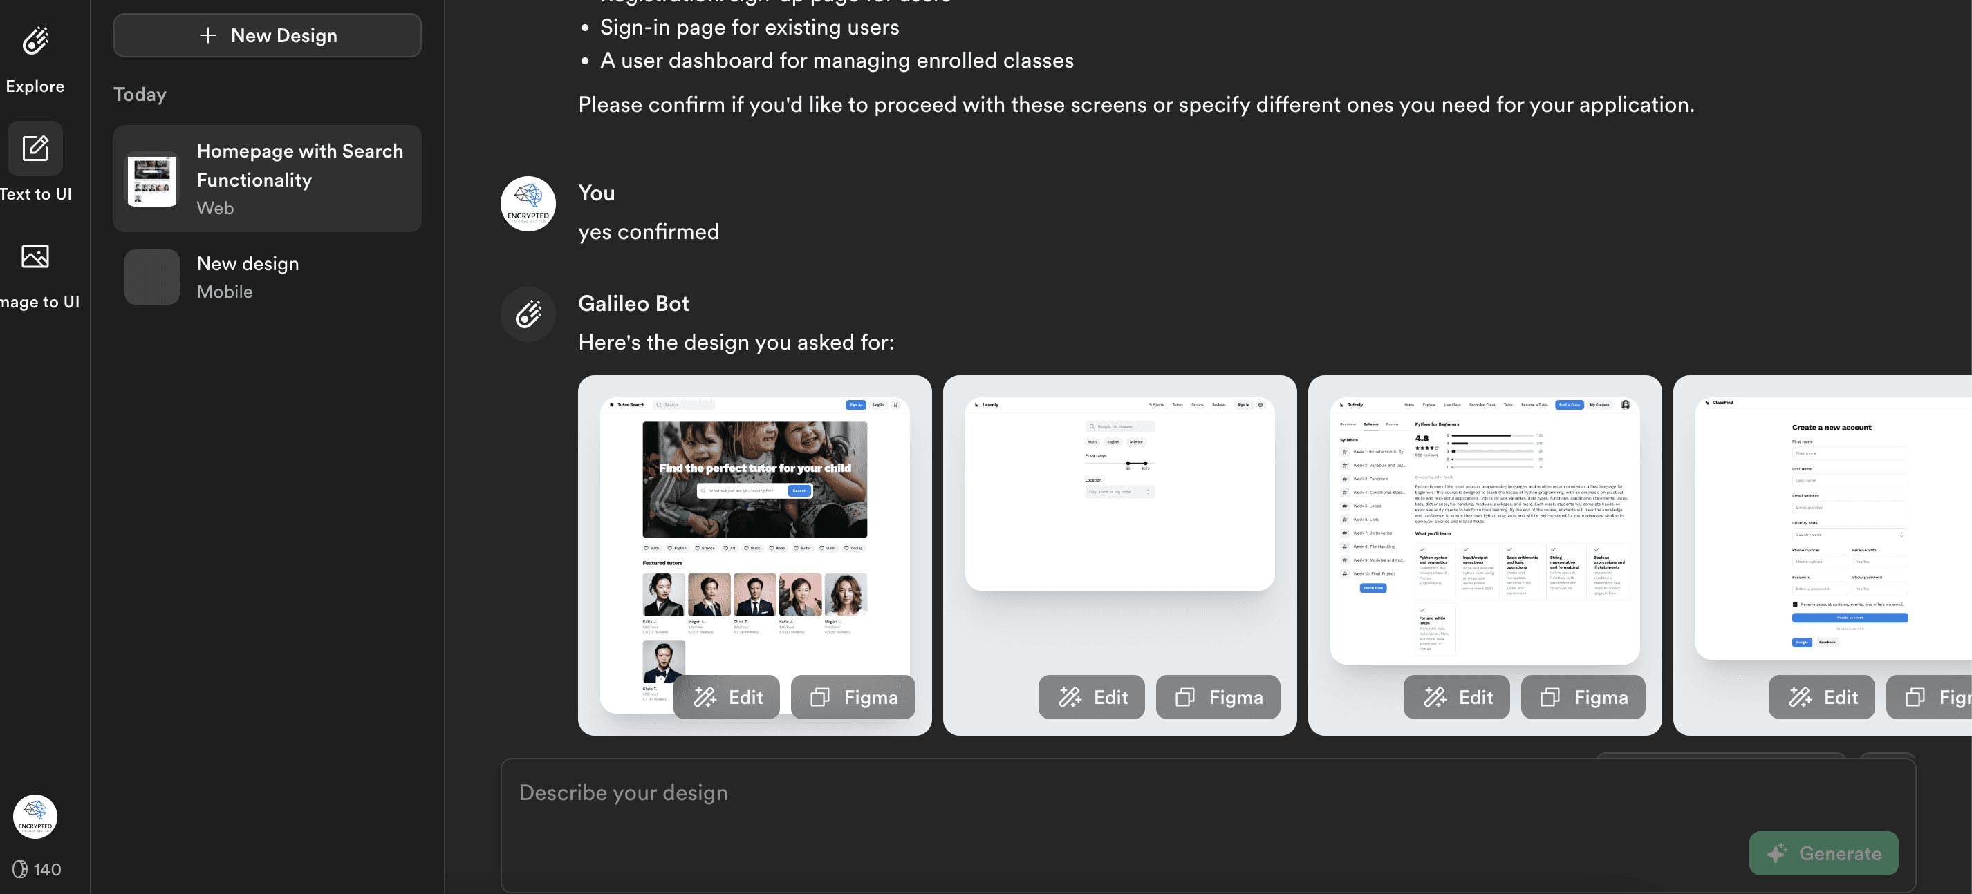Viewport: 1972px width, 894px height.
Task: Click the user profile avatar in sidebar
Action: point(35,816)
